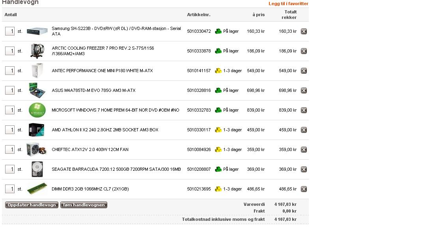Screen dimensions: 435x250
Task: Remove Arctic Cooling Freezer 7 Pro item
Action: click(x=304, y=51)
